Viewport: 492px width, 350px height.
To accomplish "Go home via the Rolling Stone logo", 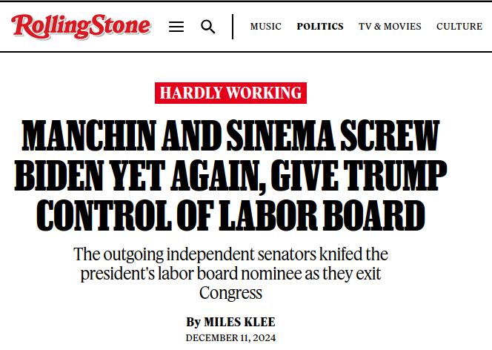I will 81,27.
